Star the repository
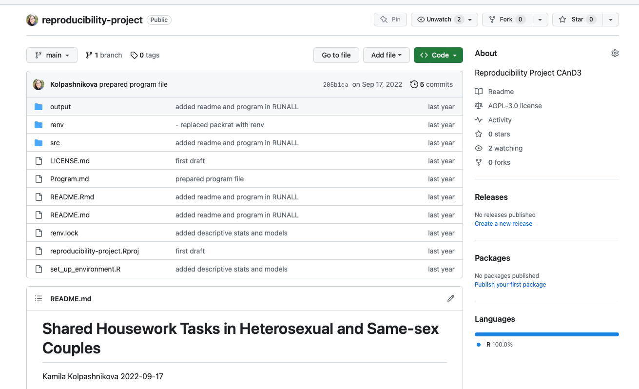Screen dimensions: 639x389 click(577, 19)
